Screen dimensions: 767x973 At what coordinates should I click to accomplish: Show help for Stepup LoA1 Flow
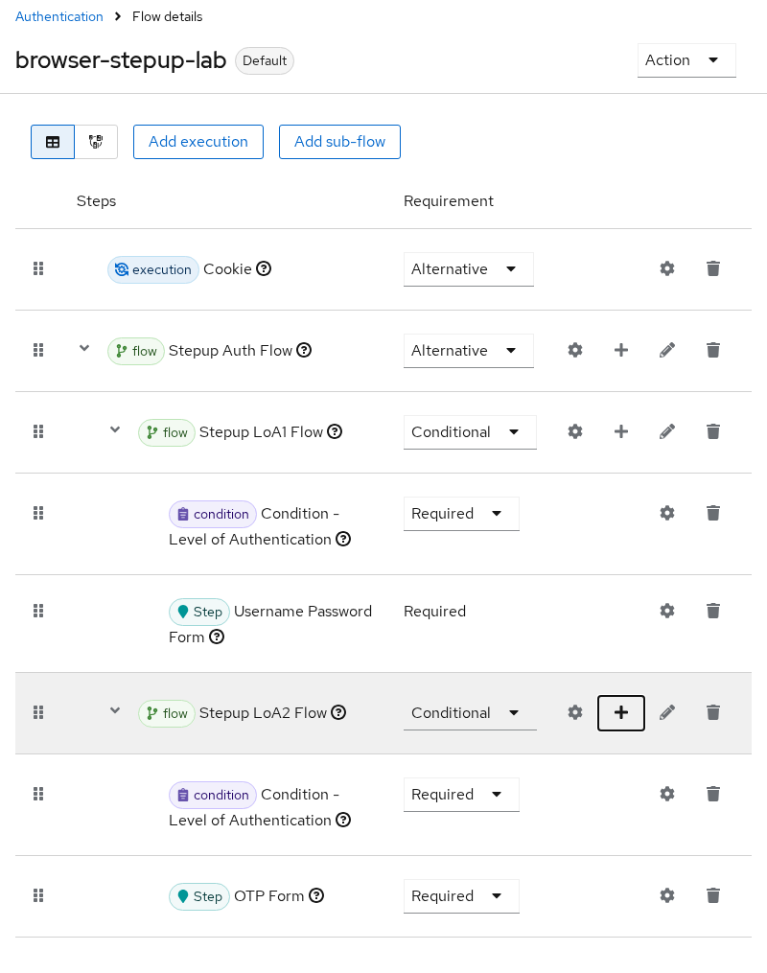click(336, 431)
